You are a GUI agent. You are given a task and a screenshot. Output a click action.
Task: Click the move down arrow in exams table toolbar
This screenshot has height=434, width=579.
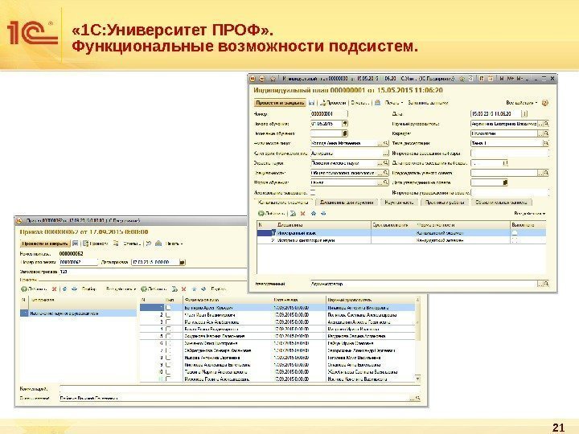(x=323, y=213)
